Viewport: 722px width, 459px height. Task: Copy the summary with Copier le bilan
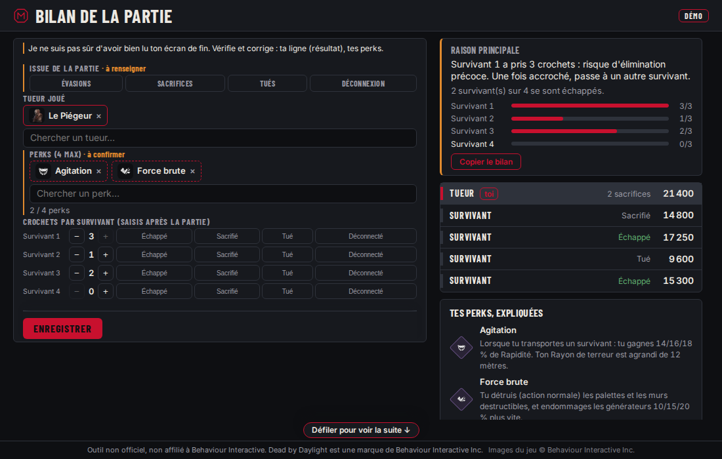pyautogui.click(x=486, y=162)
